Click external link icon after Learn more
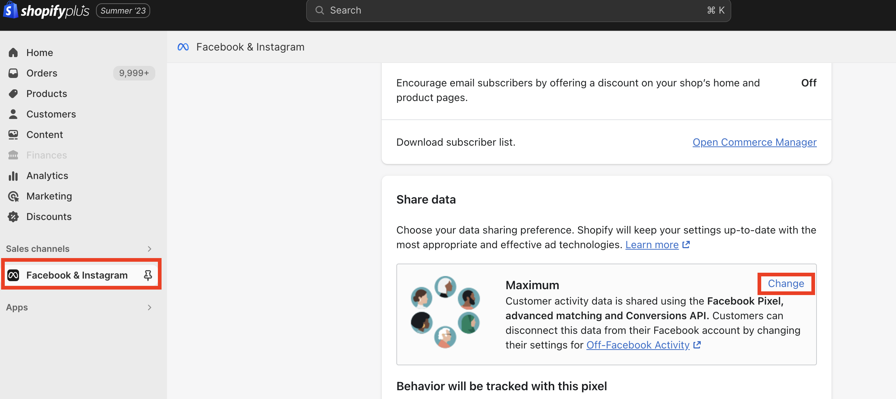The height and width of the screenshot is (399, 896). 686,244
